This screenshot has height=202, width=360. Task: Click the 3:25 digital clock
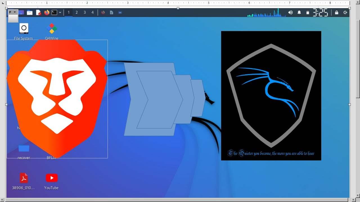(321, 13)
